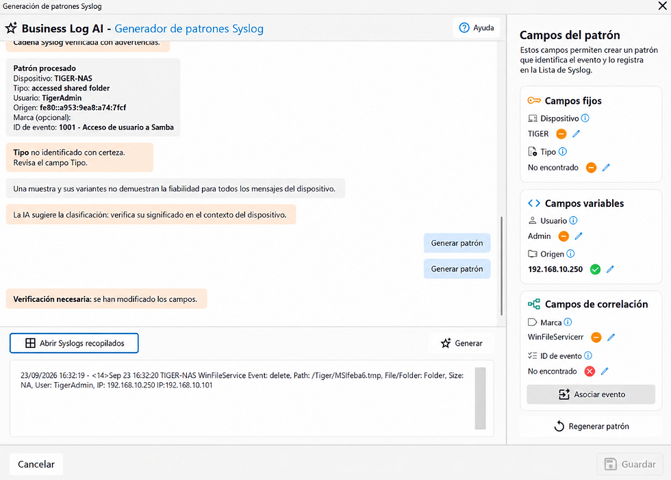Click red error icon of ID de evento

click(590, 371)
